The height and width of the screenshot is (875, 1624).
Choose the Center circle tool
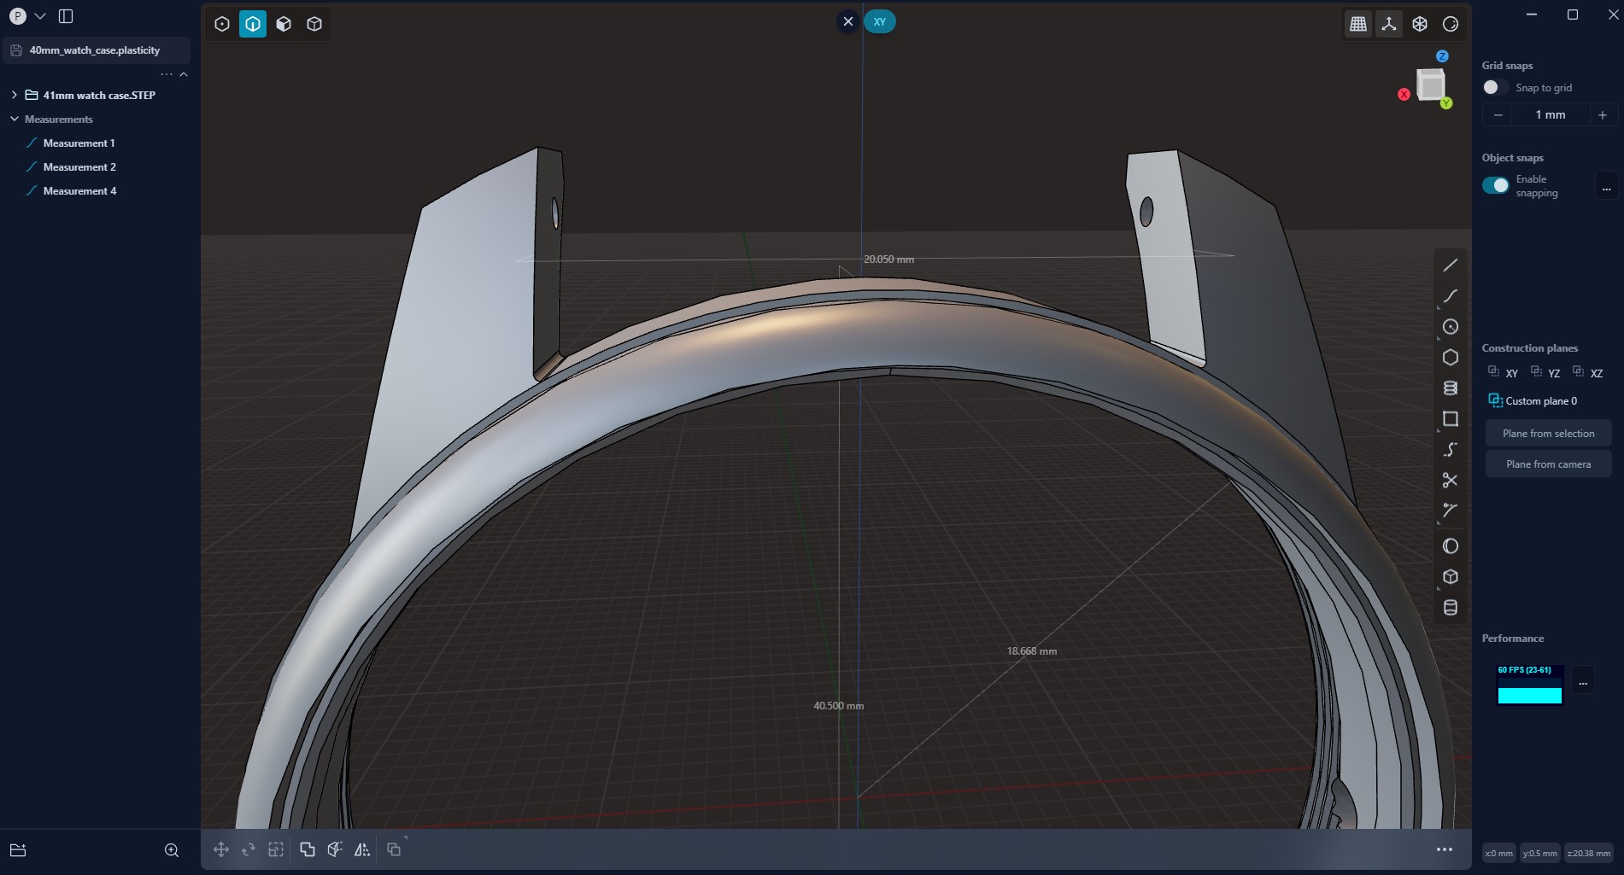(x=1450, y=327)
